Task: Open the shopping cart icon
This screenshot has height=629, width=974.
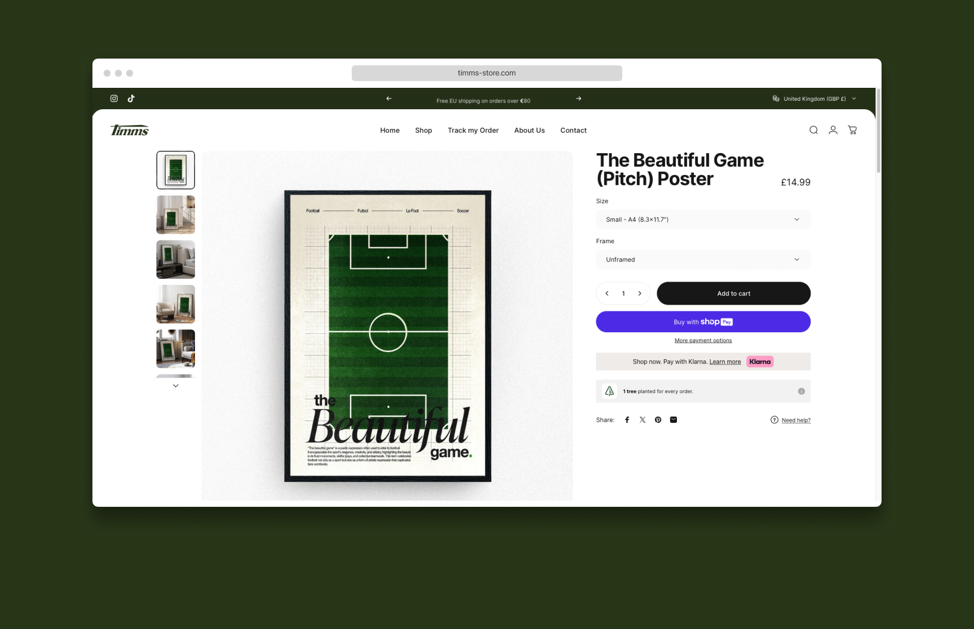Action: coord(852,130)
